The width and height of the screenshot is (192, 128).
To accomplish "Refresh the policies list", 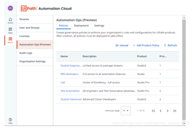I will [170, 45].
